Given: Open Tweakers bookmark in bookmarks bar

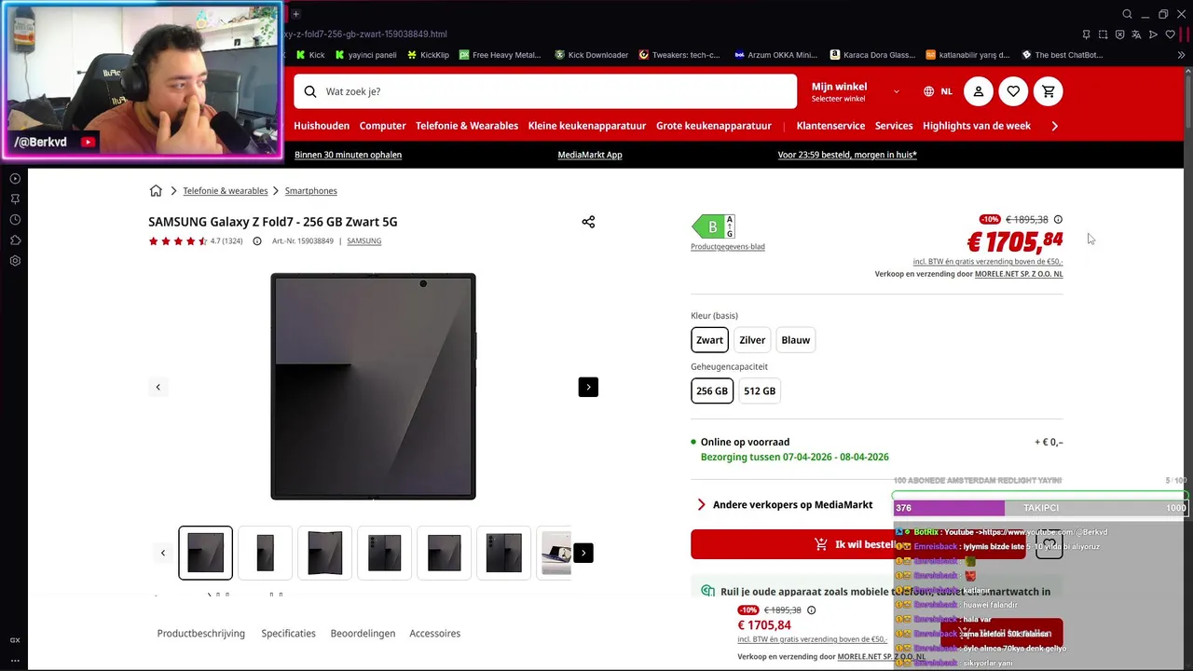Looking at the screenshot, I should pyautogui.click(x=679, y=55).
